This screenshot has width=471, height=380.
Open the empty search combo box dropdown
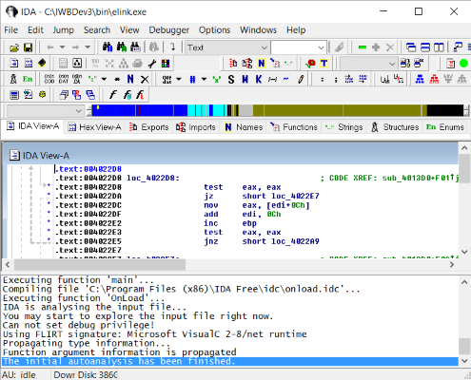321,47
